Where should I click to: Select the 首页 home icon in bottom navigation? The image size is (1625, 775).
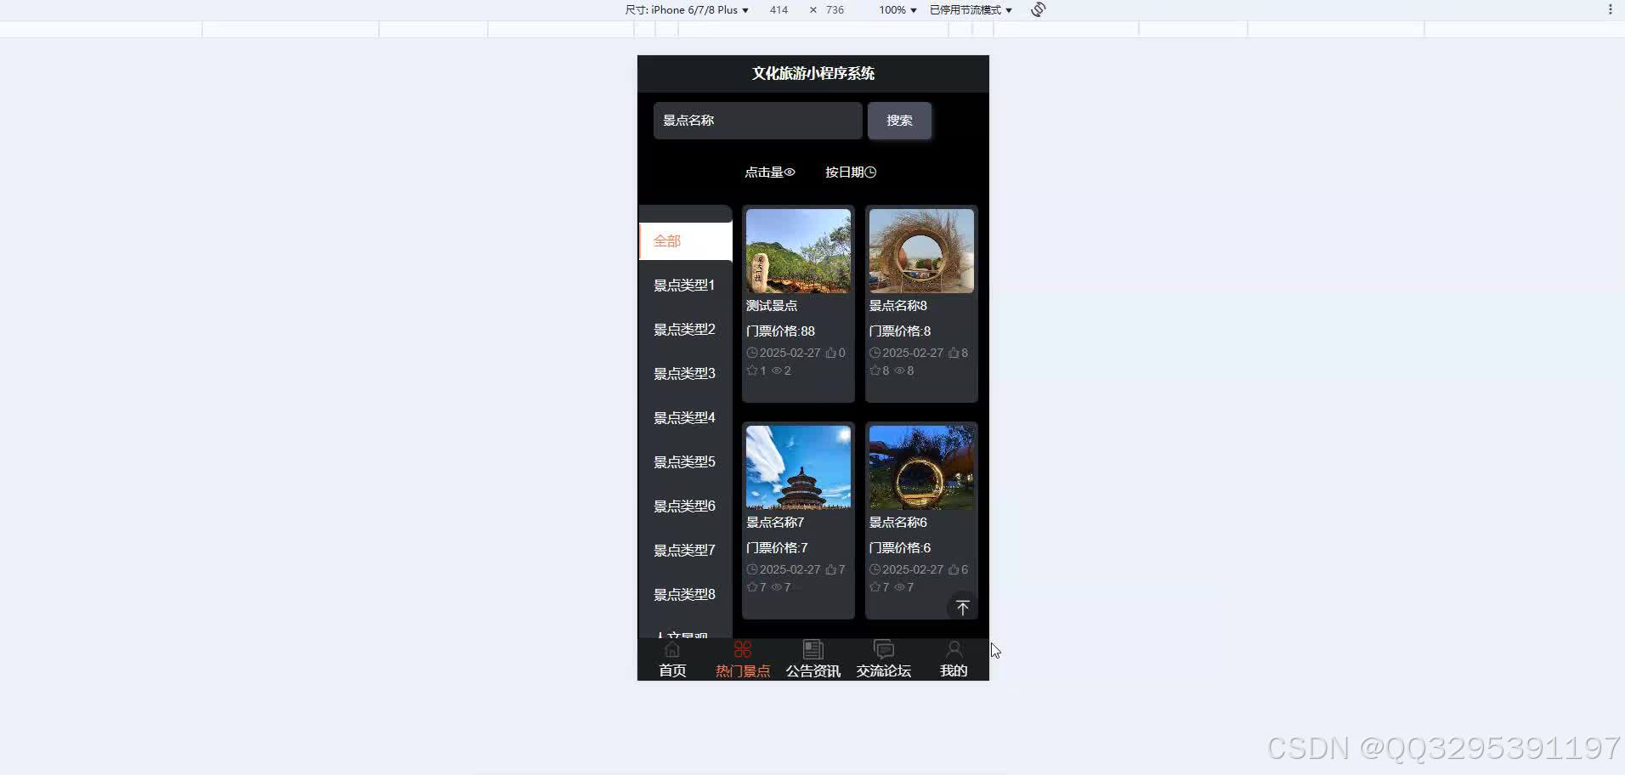point(671,648)
